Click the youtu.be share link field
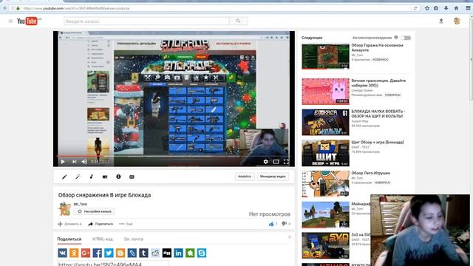Image resolution: width=473 pixels, height=266 pixels. coord(113,264)
